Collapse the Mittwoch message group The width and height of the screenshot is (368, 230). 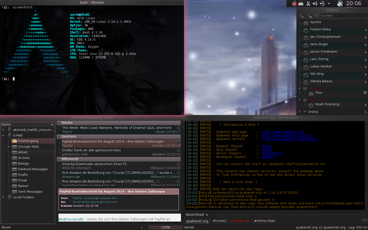pyautogui.click(x=59, y=159)
